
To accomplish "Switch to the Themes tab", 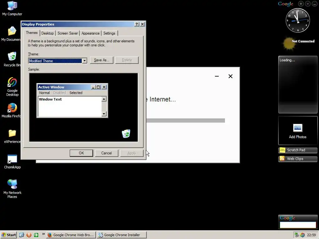I will tap(31, 33).
